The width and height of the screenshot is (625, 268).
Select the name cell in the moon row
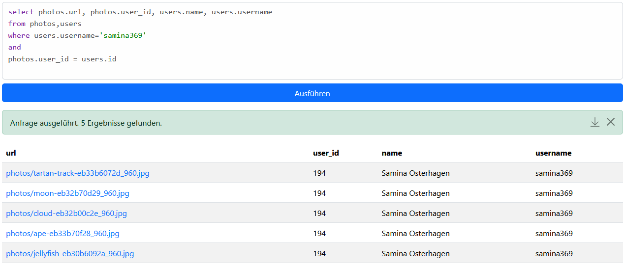[415, 193]
